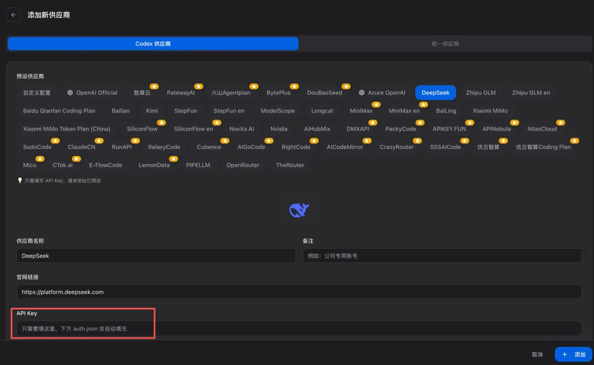
Task: Select APINebula preset
Action: (497, 129)
